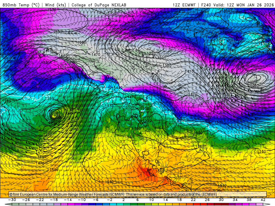The width and height of the screenshot is (275, 206).
Task: Click the '-6' value on the temperature scale
Action: coord(96,200)
